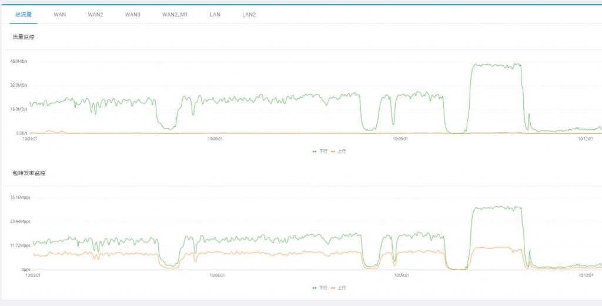Switch to the WAN3 tab

pos(133,14)
